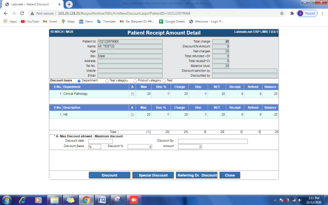Select the Department discount basis radio

(79, 81)
